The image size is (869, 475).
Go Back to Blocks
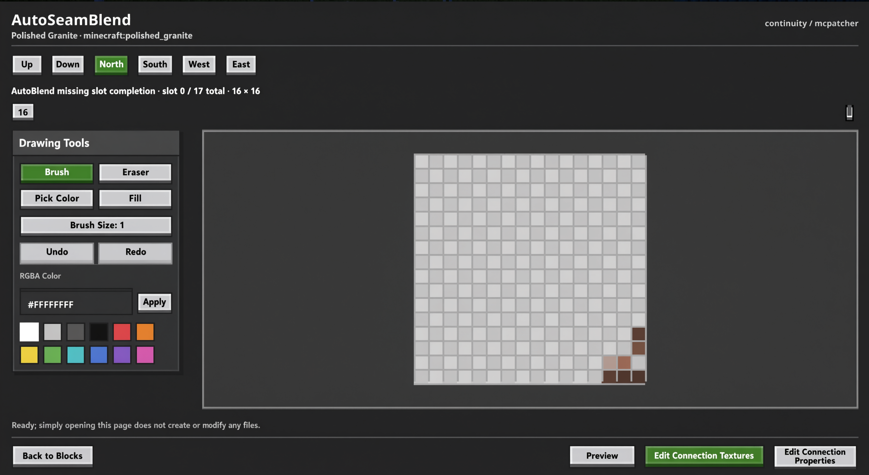click(53, 456)
